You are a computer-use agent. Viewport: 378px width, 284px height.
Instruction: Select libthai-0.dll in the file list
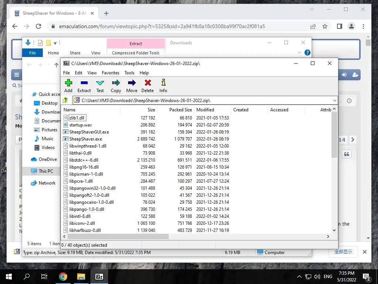pos(80,153)
